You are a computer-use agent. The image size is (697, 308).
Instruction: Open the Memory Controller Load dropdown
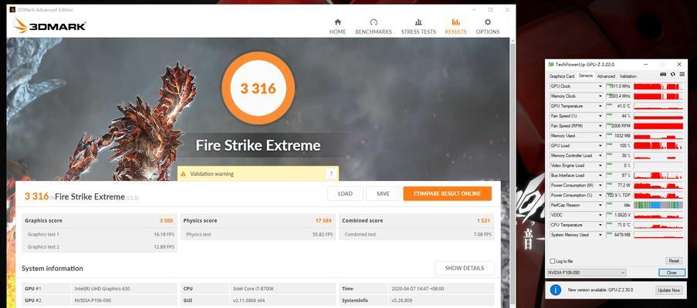click(600, 156)
